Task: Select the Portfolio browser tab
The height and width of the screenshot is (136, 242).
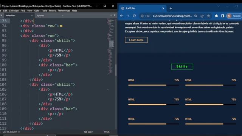Action: click(142, 8)
